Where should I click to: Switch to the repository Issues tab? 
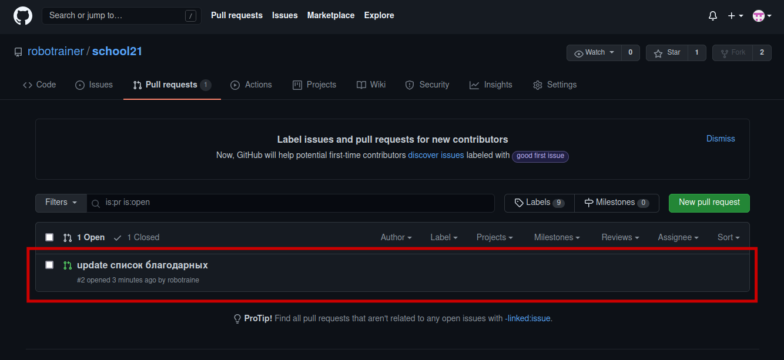pos(94,85)
